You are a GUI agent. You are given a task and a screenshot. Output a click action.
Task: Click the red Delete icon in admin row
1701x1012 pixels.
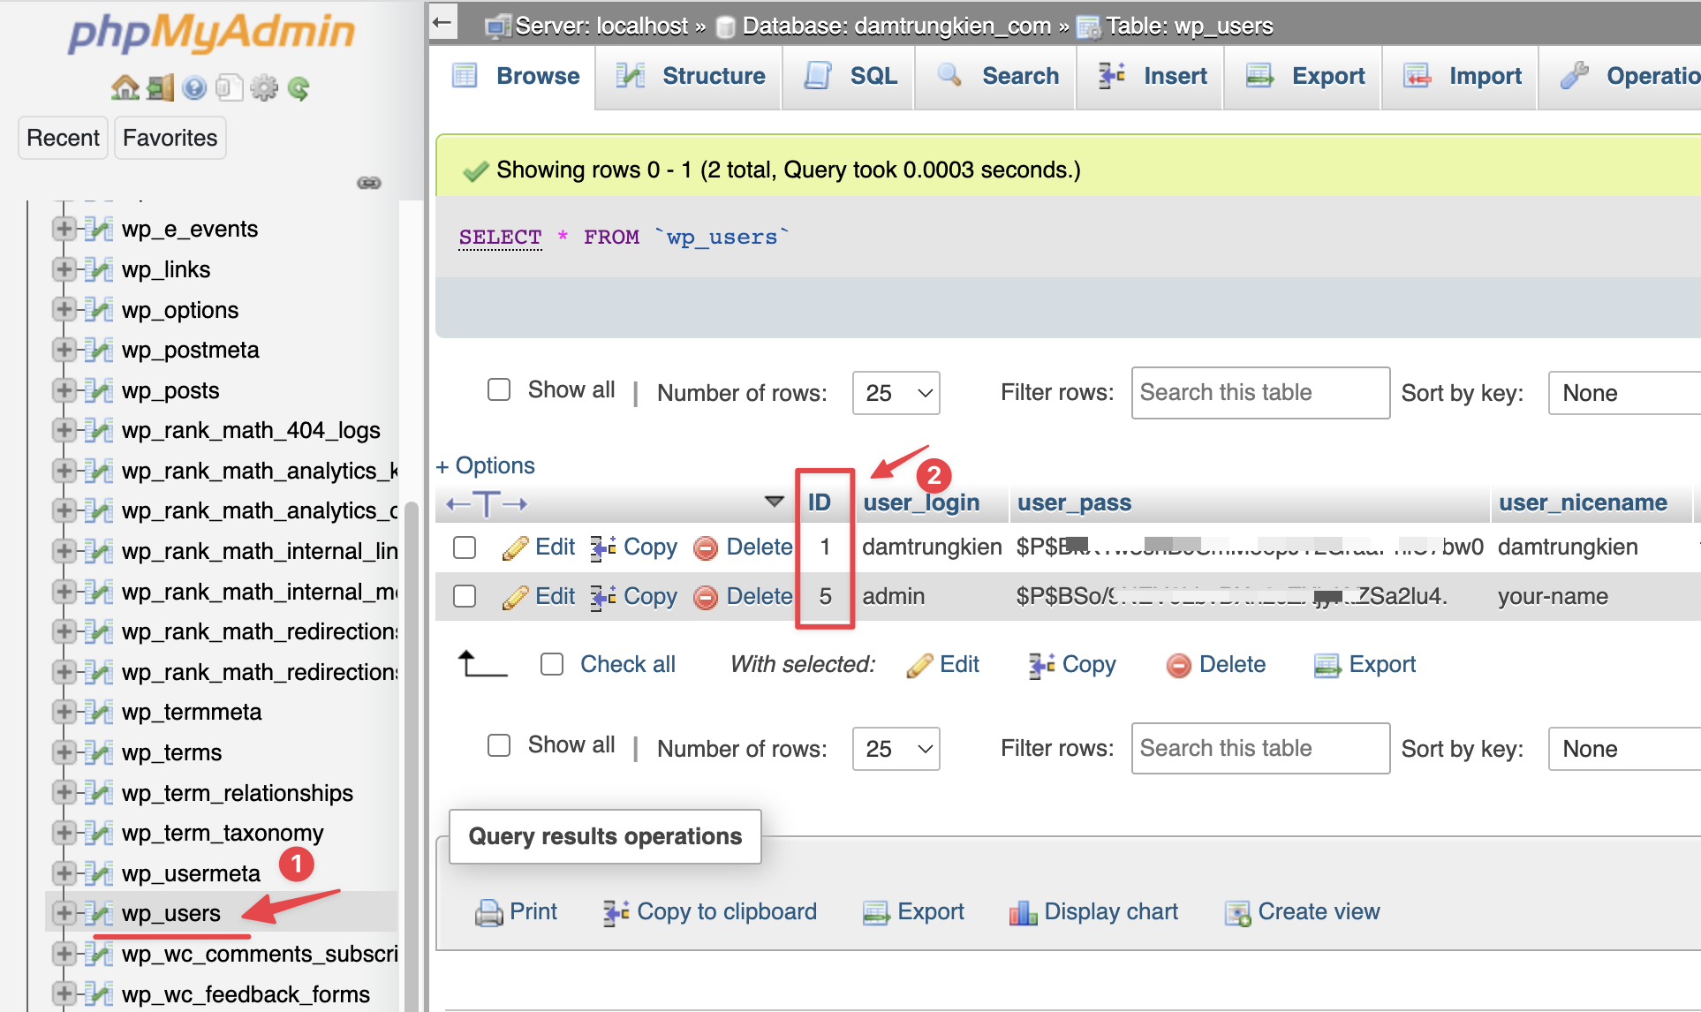point(706,598)
